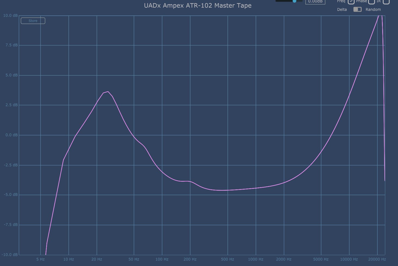The image size is (398, 266).
Task: Click the Delta label text
Action: coord(342,9)
